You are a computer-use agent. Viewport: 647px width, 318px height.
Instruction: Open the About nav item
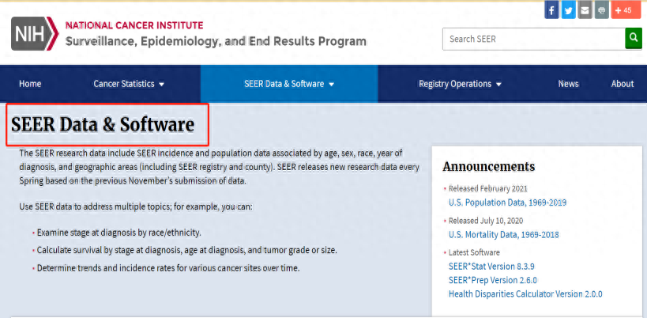coord(622,84)
